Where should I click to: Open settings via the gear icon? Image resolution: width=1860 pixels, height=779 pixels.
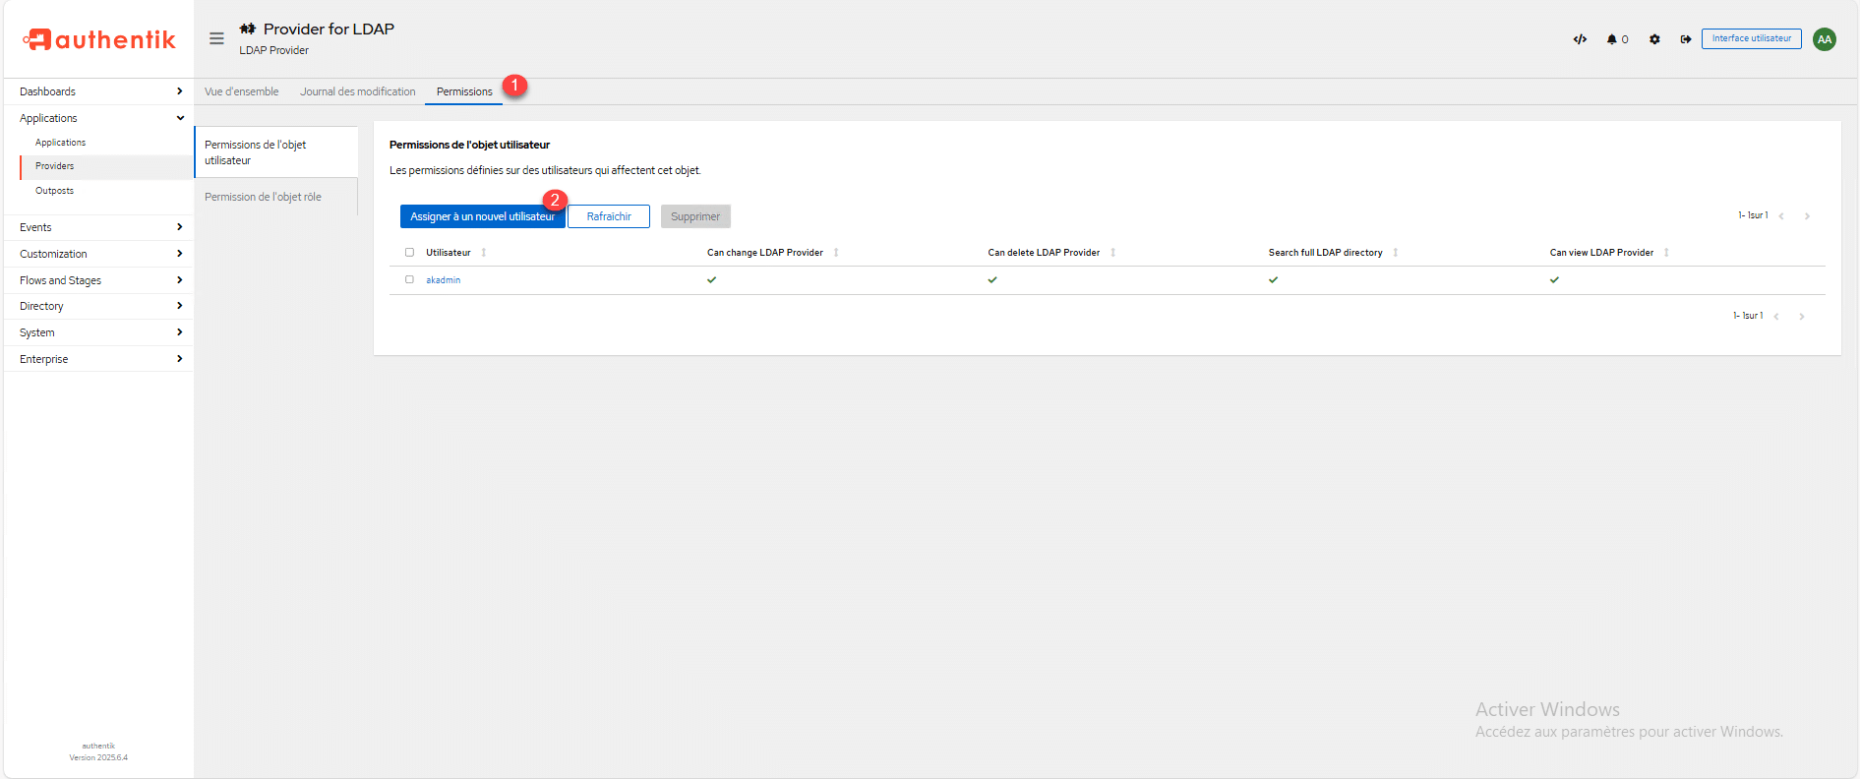point(1654,39)
